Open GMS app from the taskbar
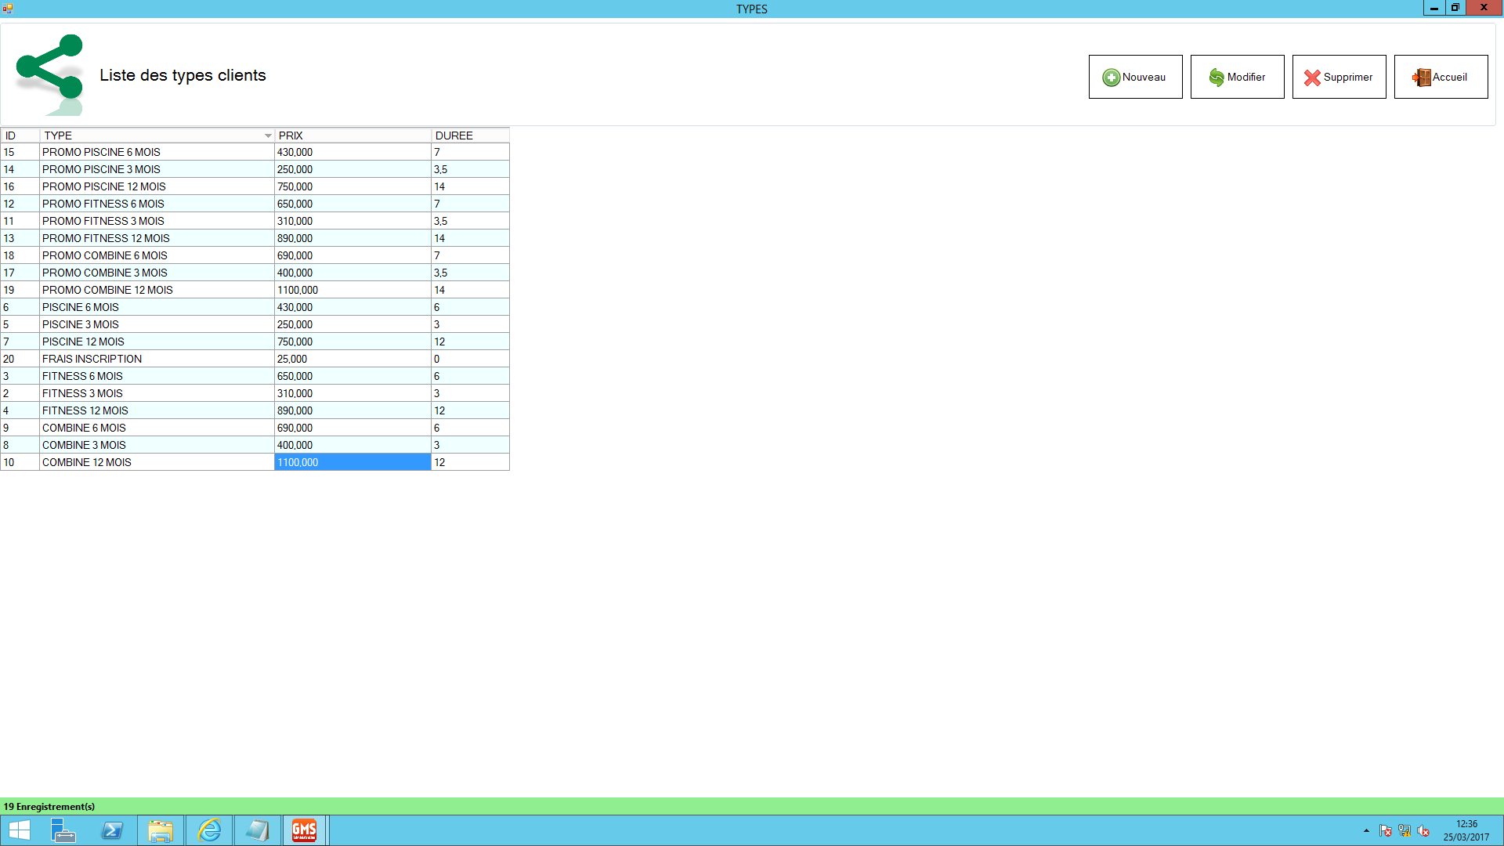1504x846 pixels. pos(304,830)
